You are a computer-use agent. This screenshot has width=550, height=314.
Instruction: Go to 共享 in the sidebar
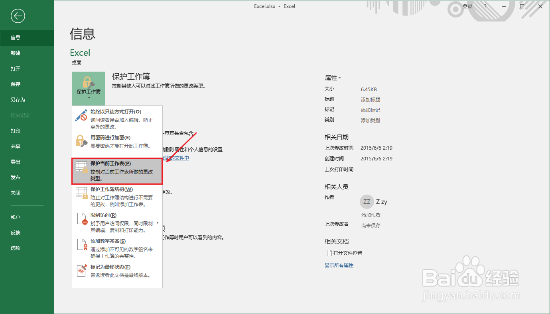[x=27, y=146]
